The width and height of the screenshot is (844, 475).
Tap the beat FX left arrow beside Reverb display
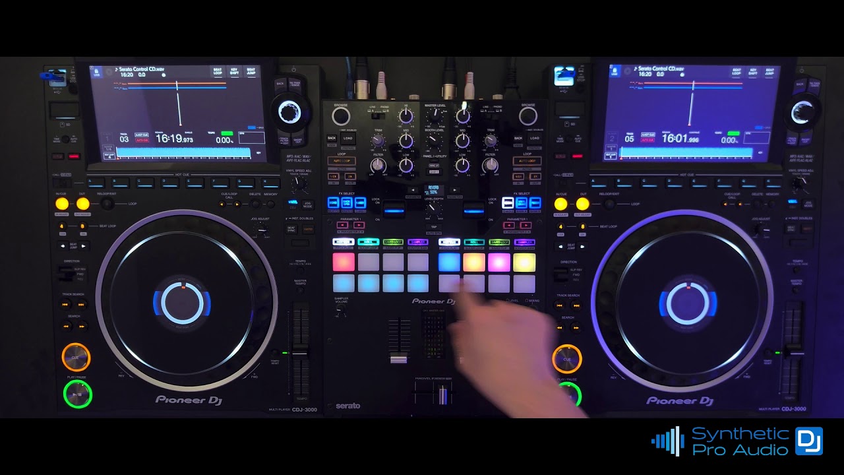point(413,190)
